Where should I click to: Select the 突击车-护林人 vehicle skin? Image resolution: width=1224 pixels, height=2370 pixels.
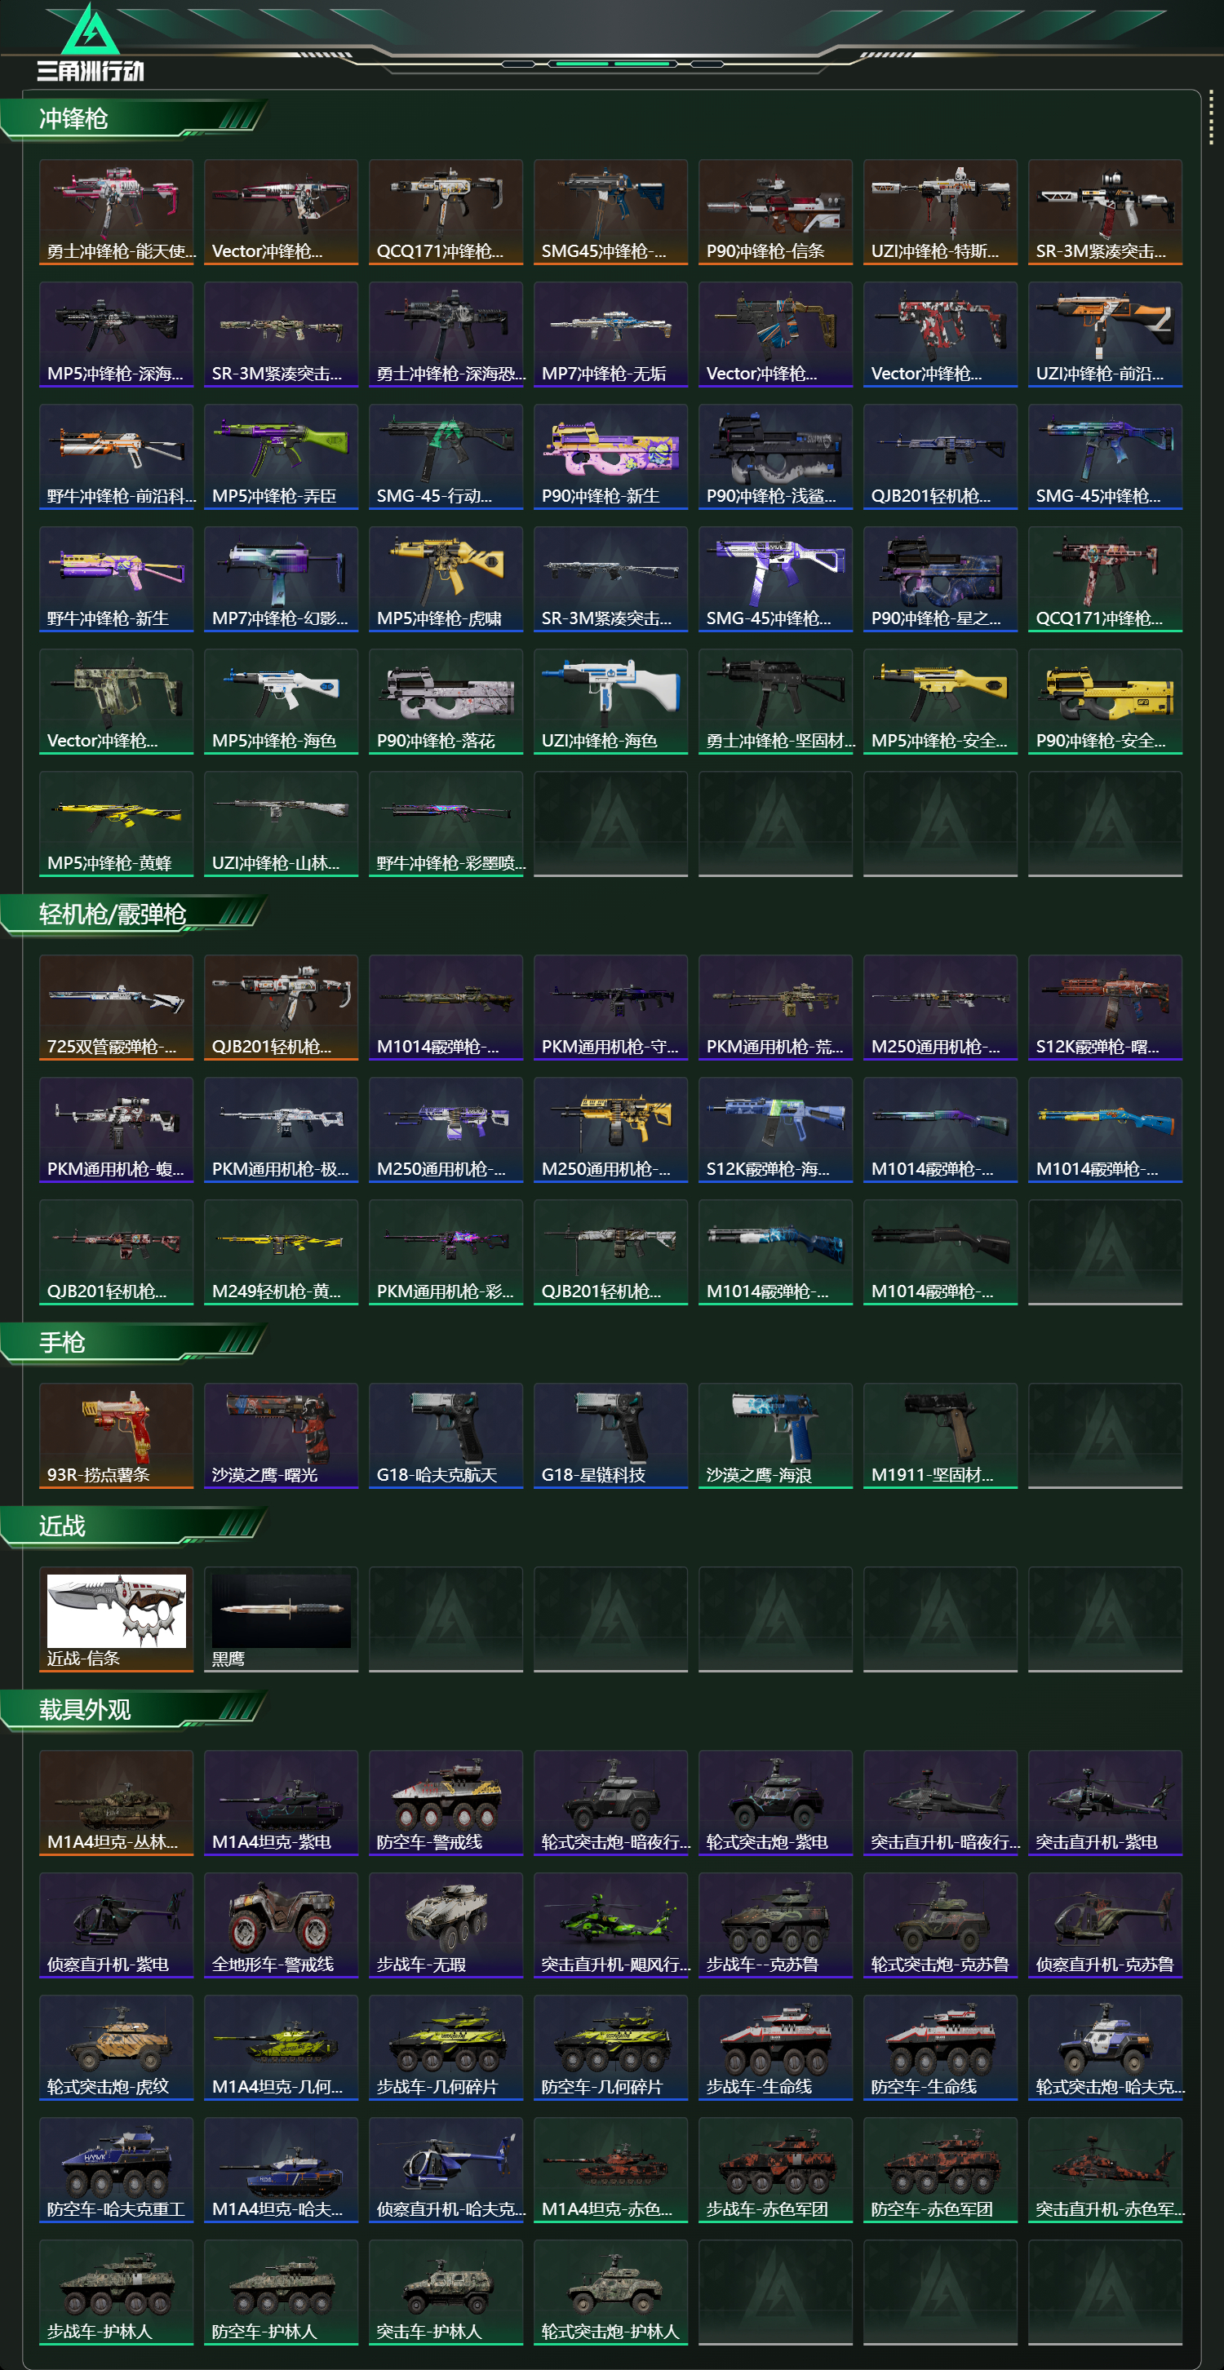[x=446, y=2292]
